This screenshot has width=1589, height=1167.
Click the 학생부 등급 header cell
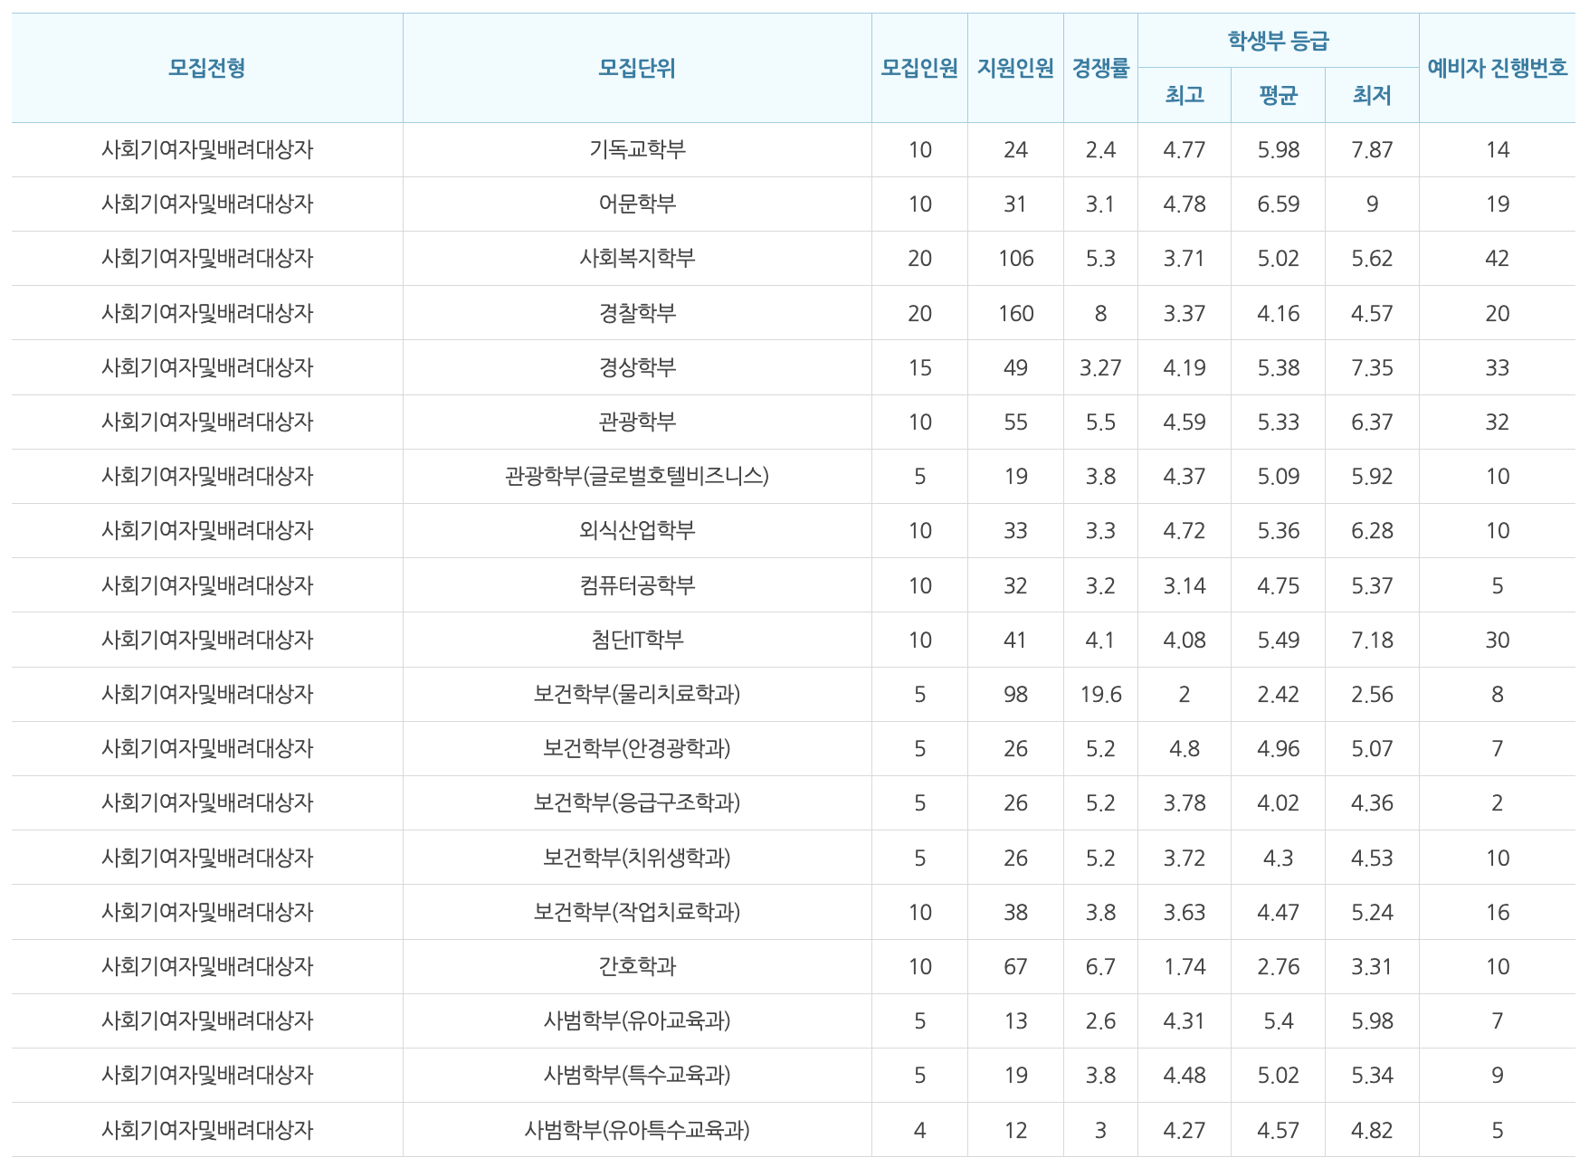tap(1279, 36)
